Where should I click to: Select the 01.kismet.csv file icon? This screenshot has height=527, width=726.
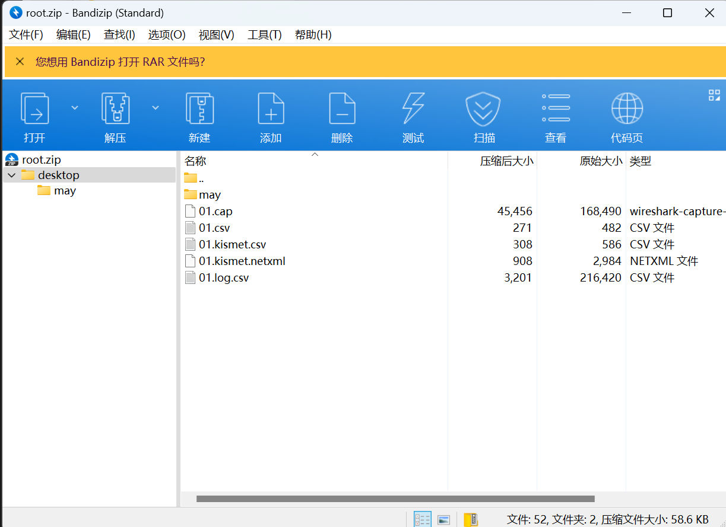coord(190,244)
